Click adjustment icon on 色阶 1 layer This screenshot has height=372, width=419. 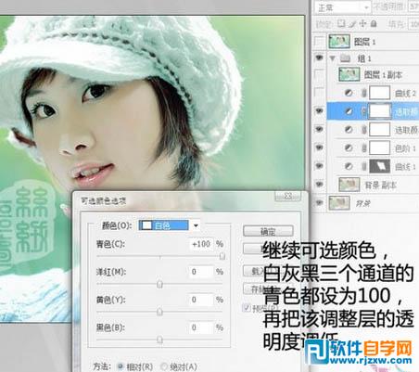349,148
